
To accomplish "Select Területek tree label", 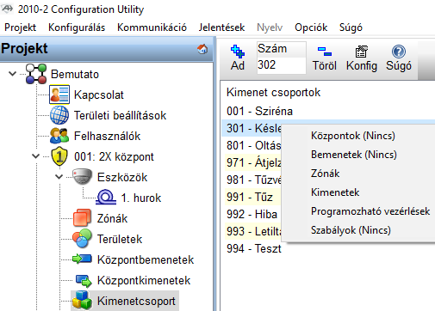I will pos(120,239).
